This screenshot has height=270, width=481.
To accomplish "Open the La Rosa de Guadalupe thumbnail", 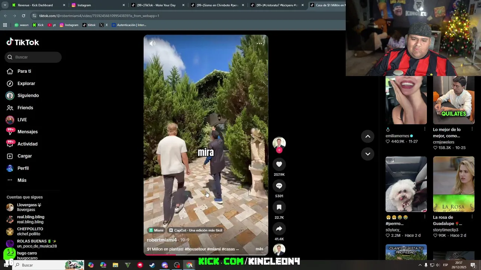I will pos(454,184).
